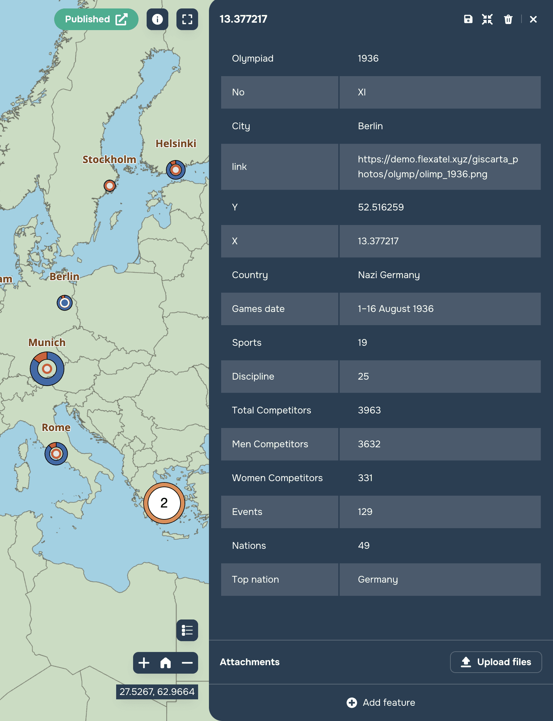
Task: Select the Rome map marker
Action: pyautogui.click(x=56, y=454)
